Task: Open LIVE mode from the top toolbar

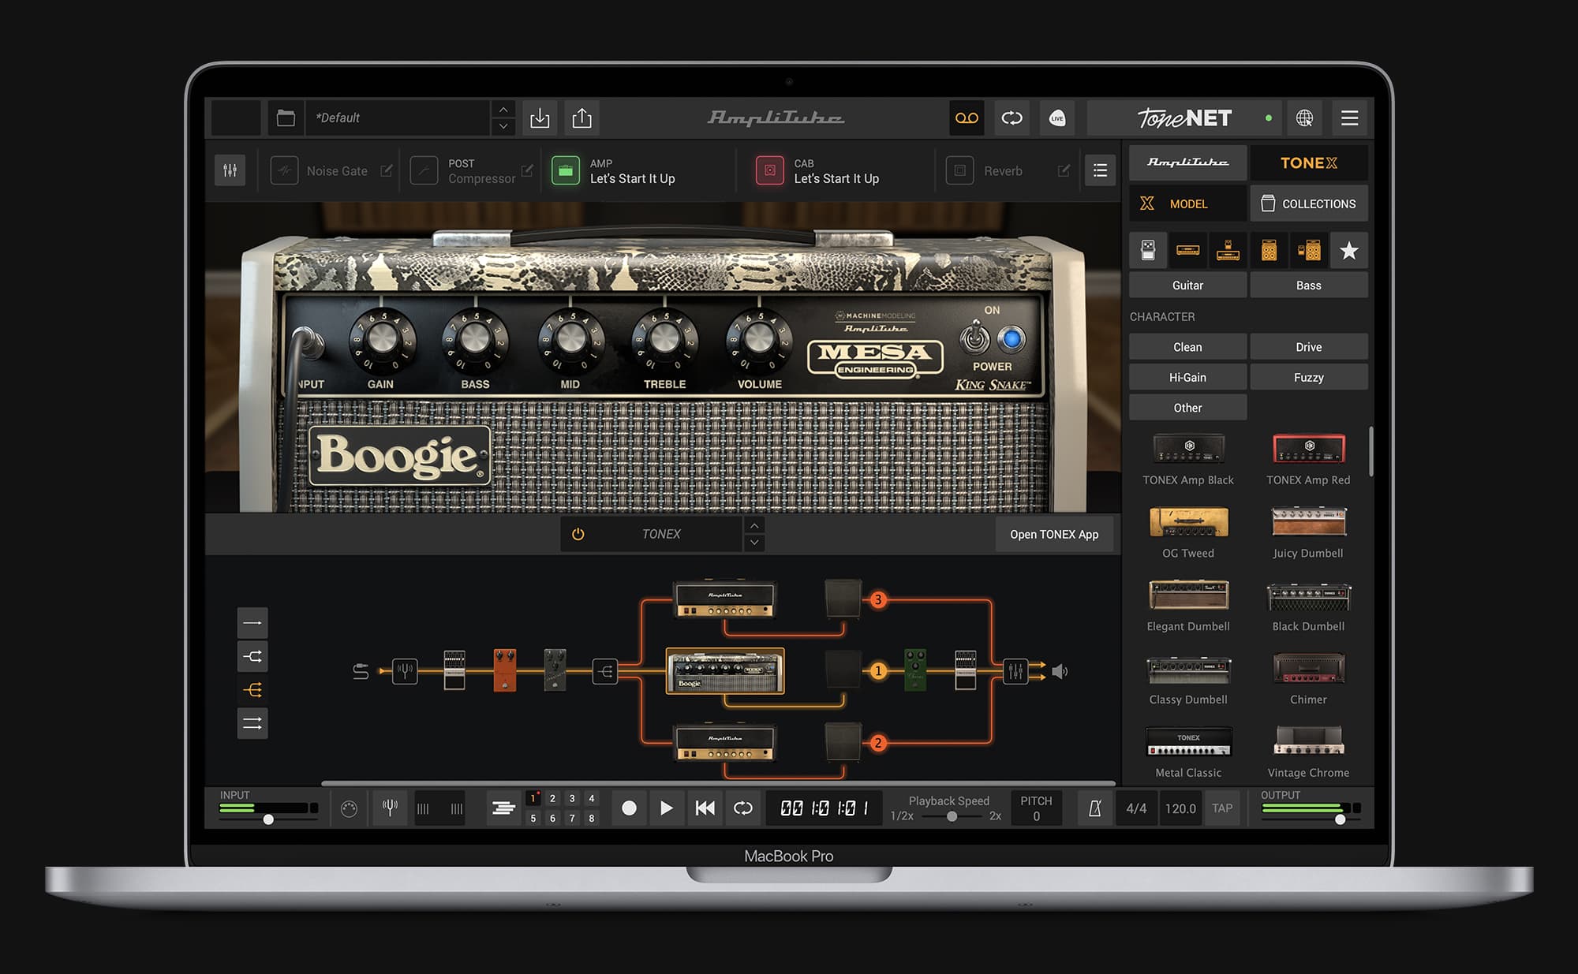Action: click(1057, 118)
